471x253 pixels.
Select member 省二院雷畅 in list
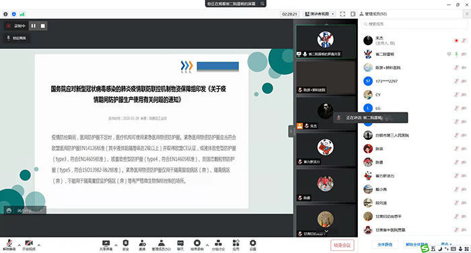coord(414,54)
